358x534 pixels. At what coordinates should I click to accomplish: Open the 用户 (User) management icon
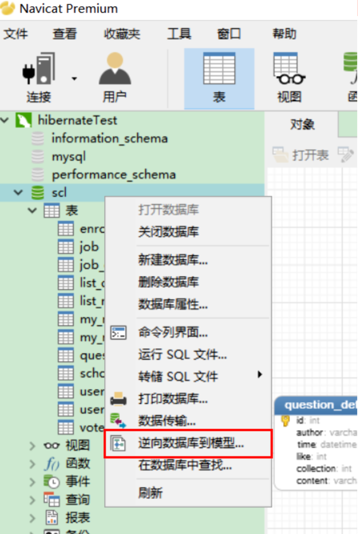(x=115, y=72)
